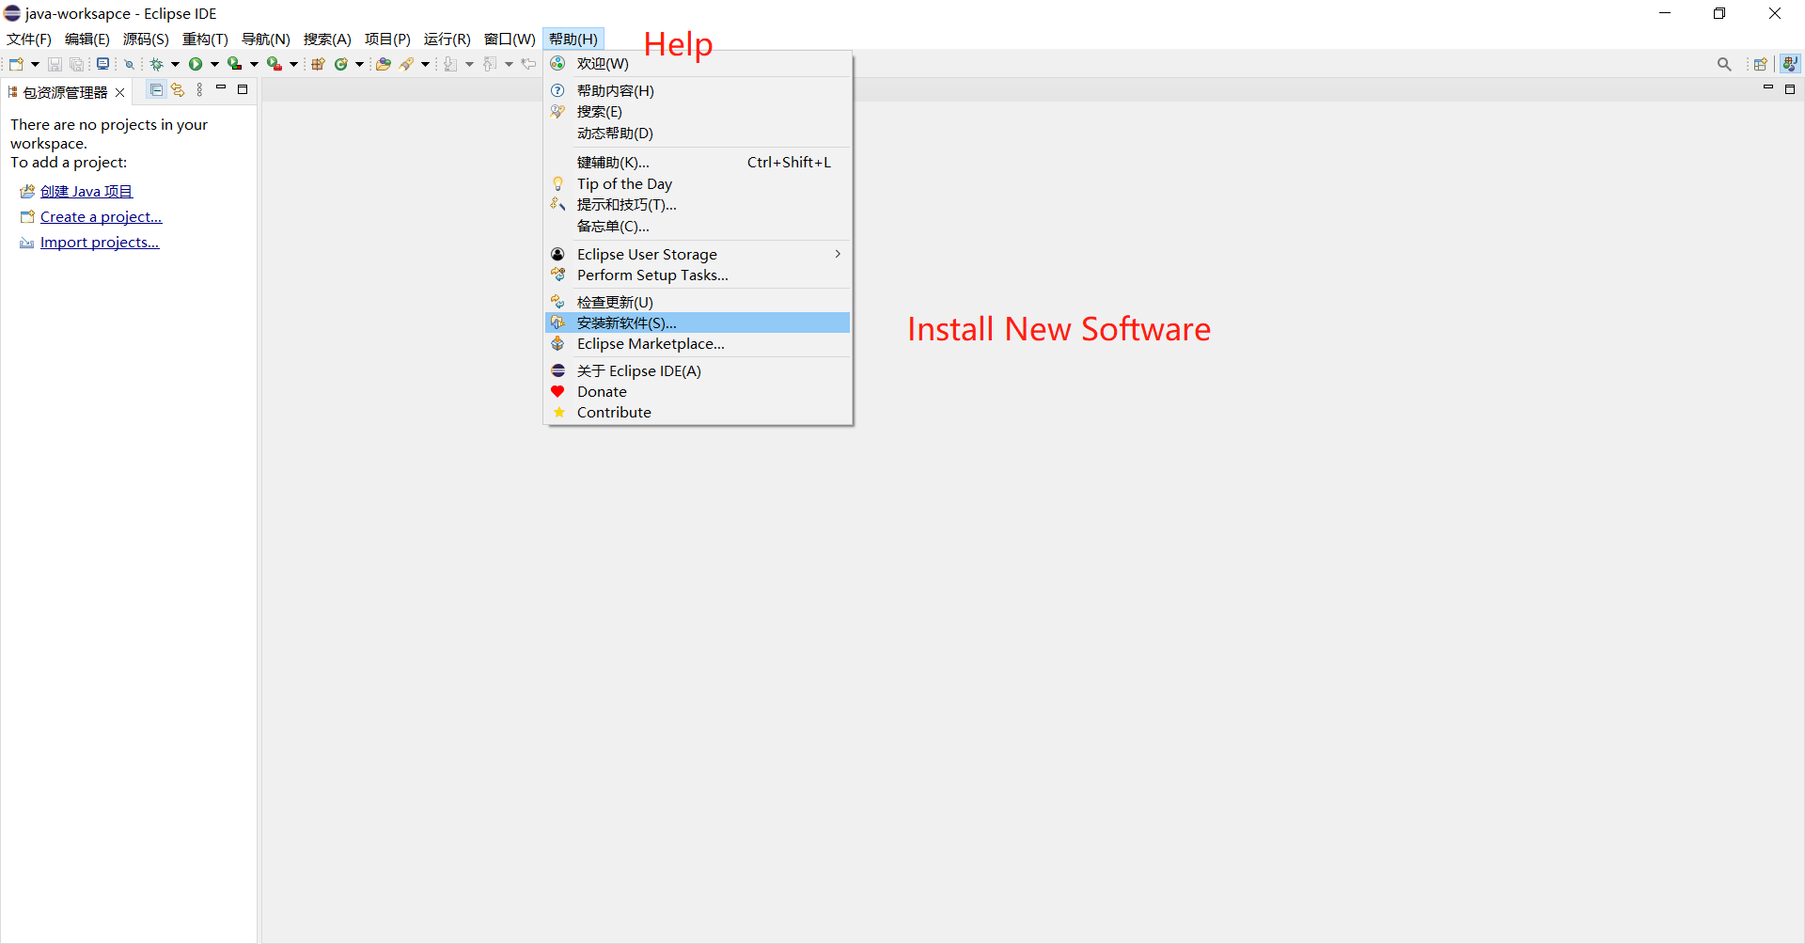
Task: Select Perform Setup Tasks... entry
Action: [x=698, y=275]
